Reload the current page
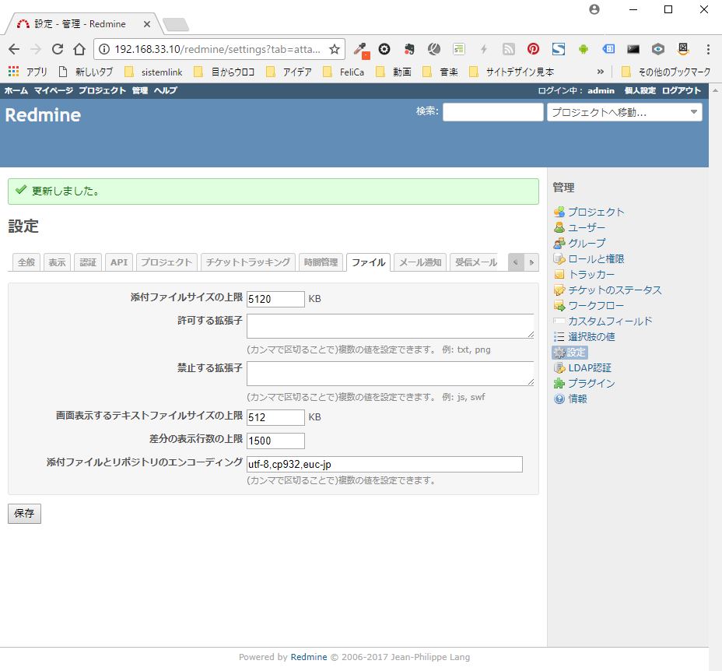Viewport: 722px width, 671px height. pyautogui.click(x=57, y=49)
